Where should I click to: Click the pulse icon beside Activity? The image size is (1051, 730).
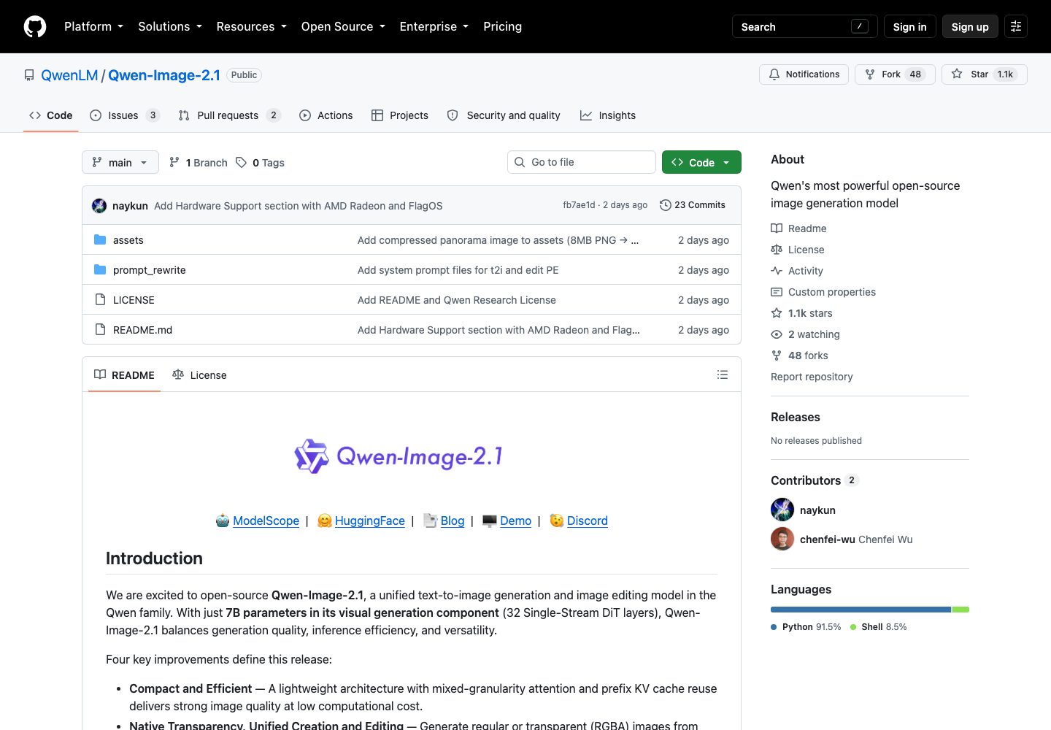click(777, 271)
